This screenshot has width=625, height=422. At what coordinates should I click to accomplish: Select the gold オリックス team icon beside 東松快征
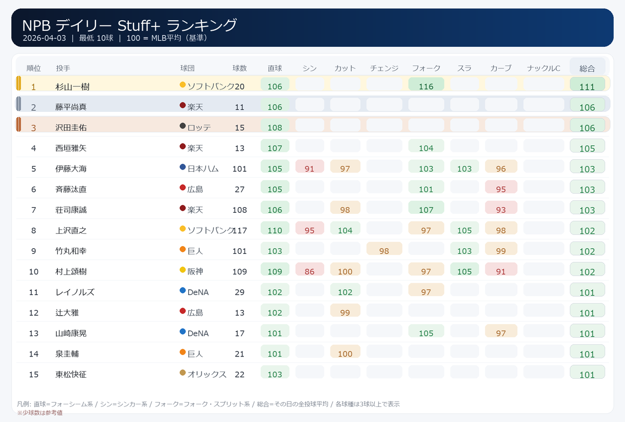182,374
